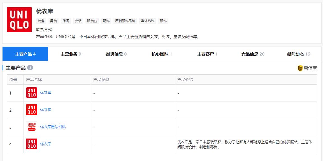Click the 消费 tag
This screenshot has width=323, height=161.
pyautogui.click(x=41, y=21)
